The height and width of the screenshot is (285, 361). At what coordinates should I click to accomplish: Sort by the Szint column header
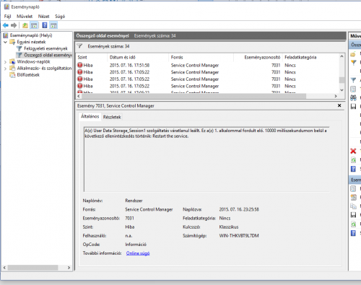click(91, 57)
